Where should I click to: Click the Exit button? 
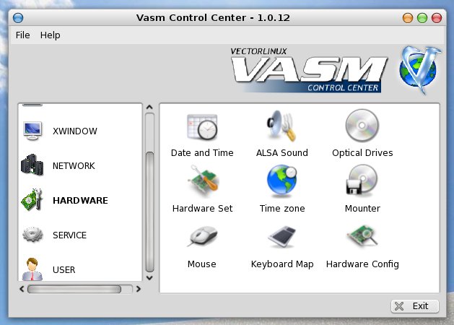tap(414, 306)
